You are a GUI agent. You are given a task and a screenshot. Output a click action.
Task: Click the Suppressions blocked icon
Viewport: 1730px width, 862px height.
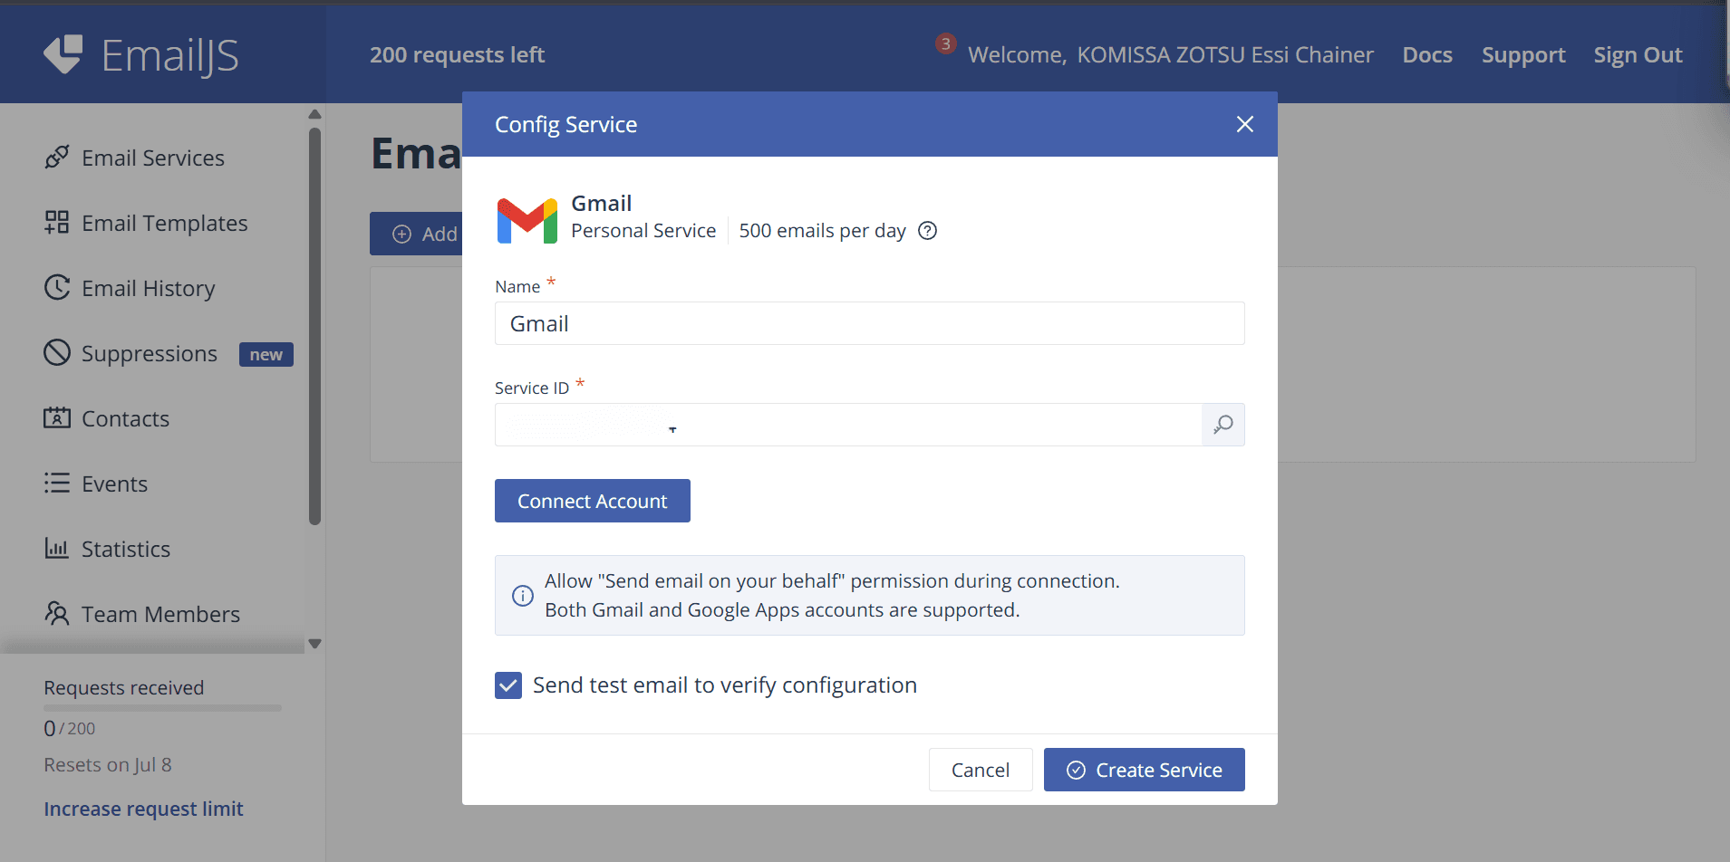(57, 353)
